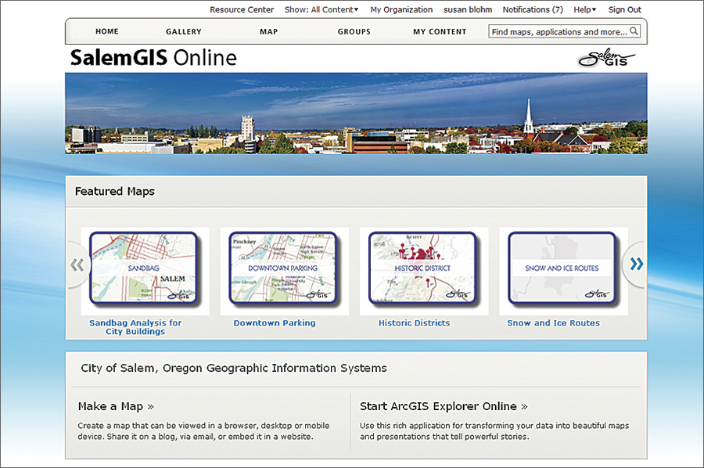
Task: Expand the Help dropdown menu
Action: coord(584,9)
